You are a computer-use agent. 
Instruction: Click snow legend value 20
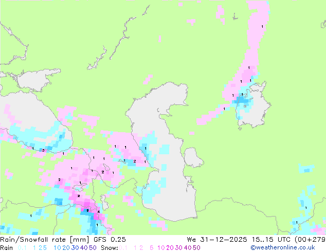pyautogui.click(x=170, y=248)
